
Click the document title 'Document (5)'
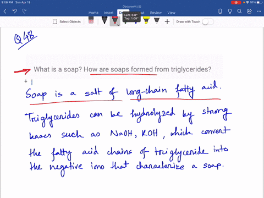coord(132,7)
